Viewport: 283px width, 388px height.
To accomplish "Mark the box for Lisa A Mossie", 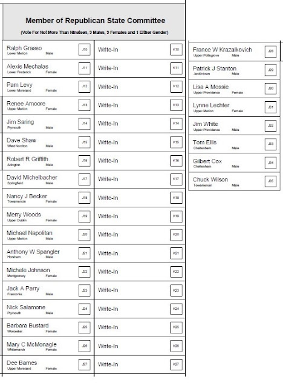I will (x=270, y=89).
